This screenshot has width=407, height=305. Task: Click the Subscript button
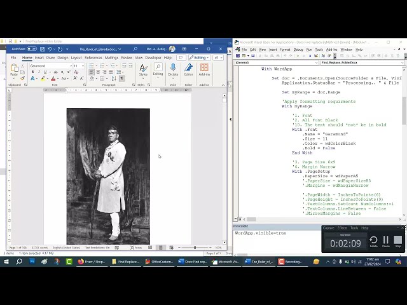point(62,72)
